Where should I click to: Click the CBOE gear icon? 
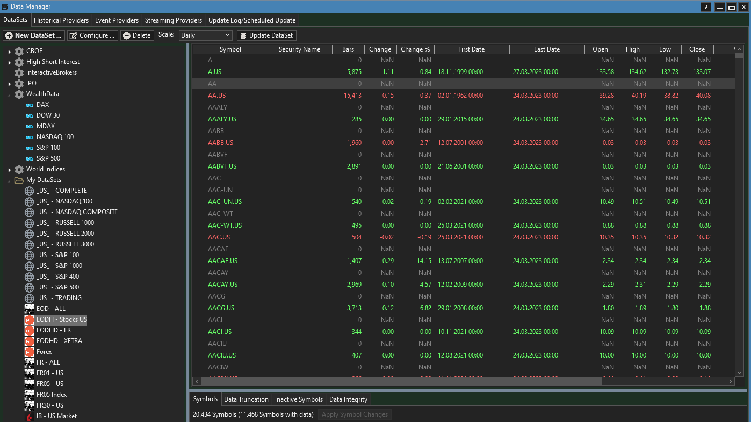click(19, 51)
